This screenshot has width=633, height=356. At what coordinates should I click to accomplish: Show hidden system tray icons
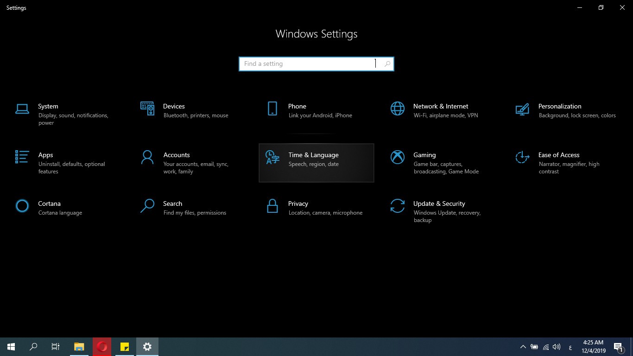tap(523, 347)
